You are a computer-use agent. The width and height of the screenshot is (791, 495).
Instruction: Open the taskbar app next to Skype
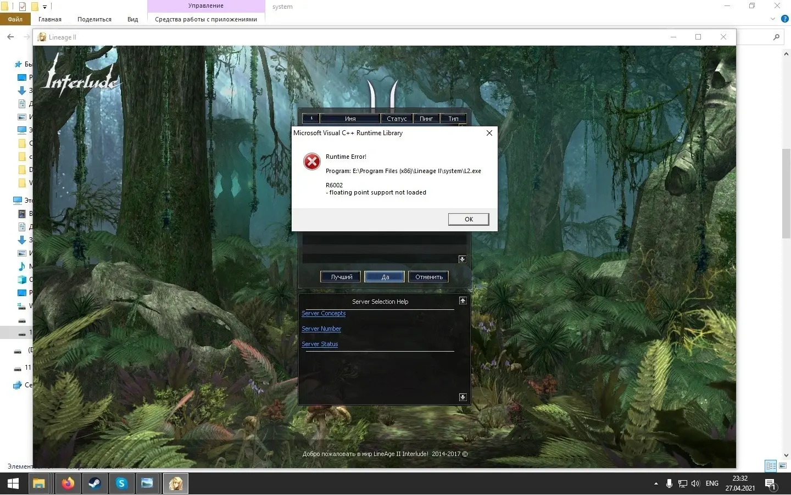pyautogui.click(x=147, y=484)
